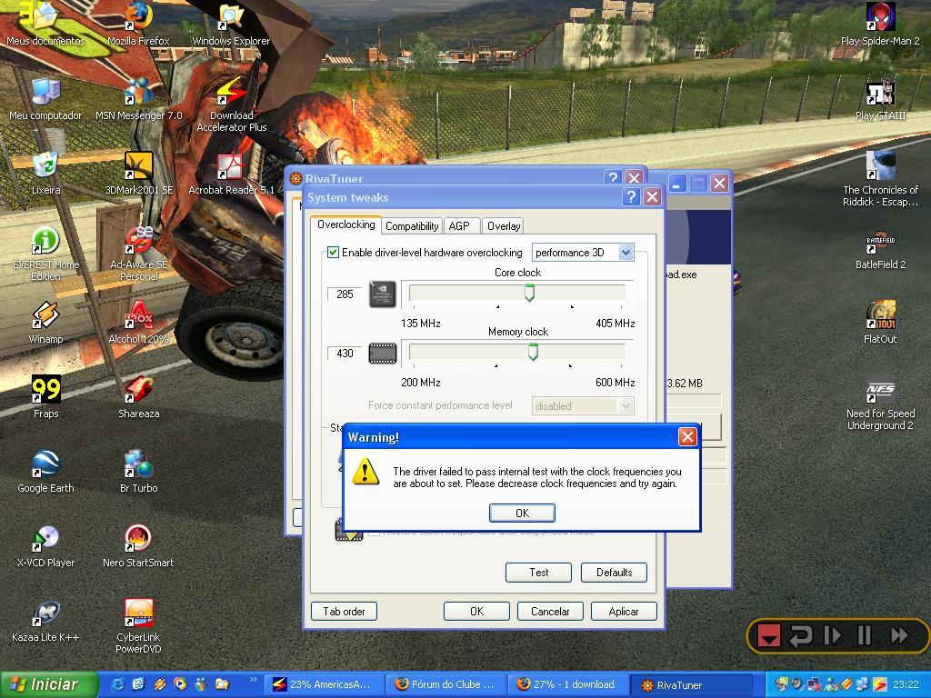Click the Memory clock value field showing 430

[x=345, y=354]
